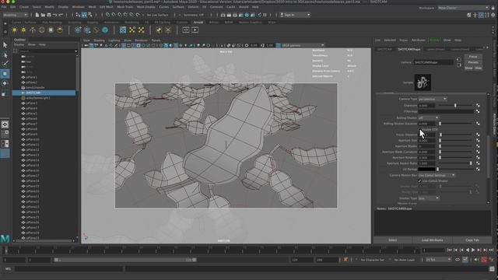
Task: Open the Script Editor icon at bottom right
Action: (x=492, y=268)
